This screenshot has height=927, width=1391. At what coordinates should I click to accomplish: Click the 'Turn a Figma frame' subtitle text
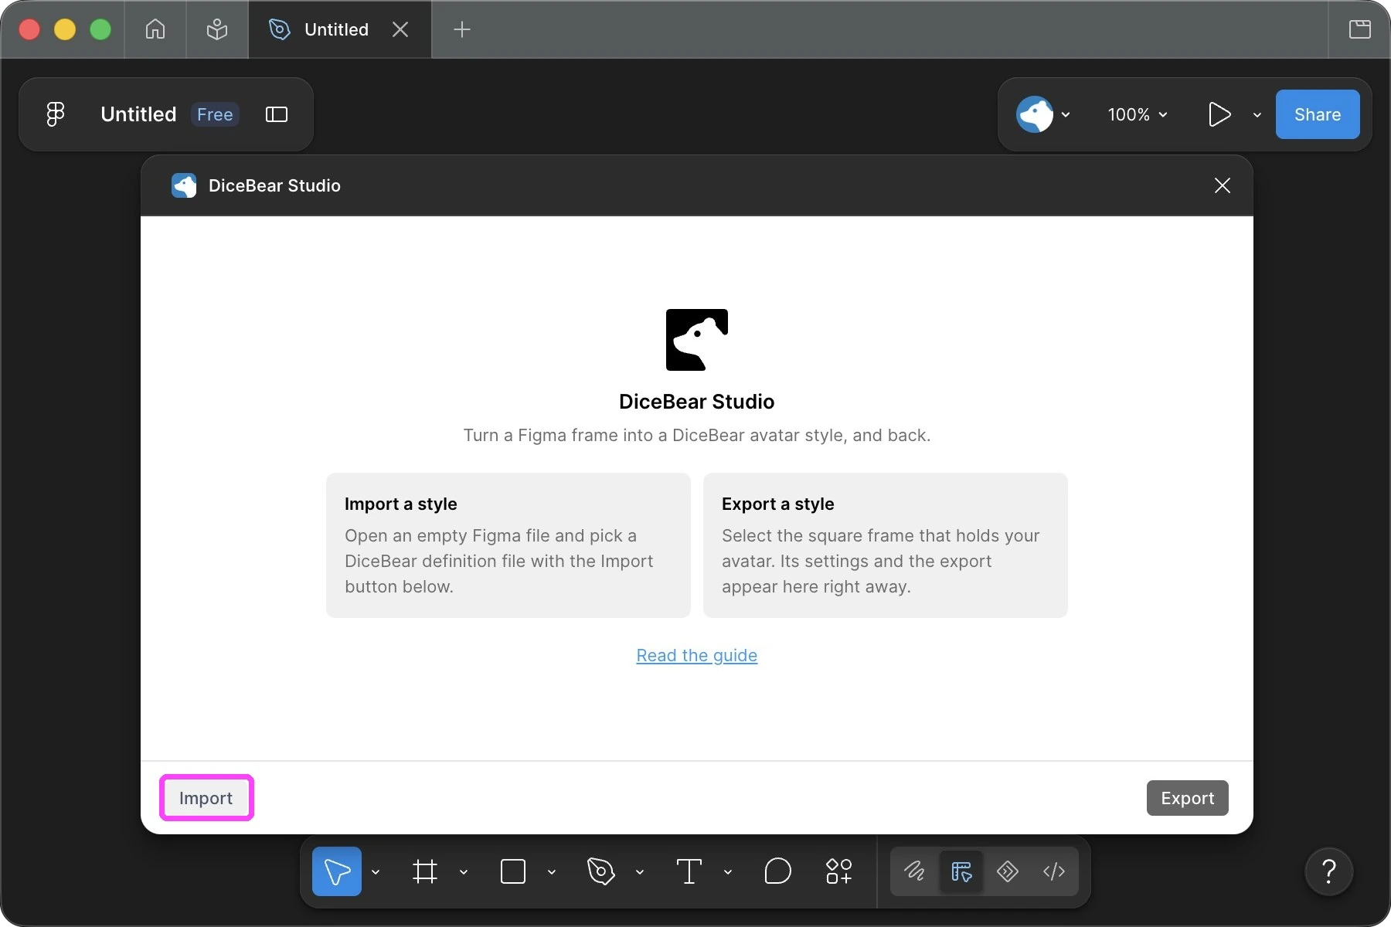coord(697,435)
